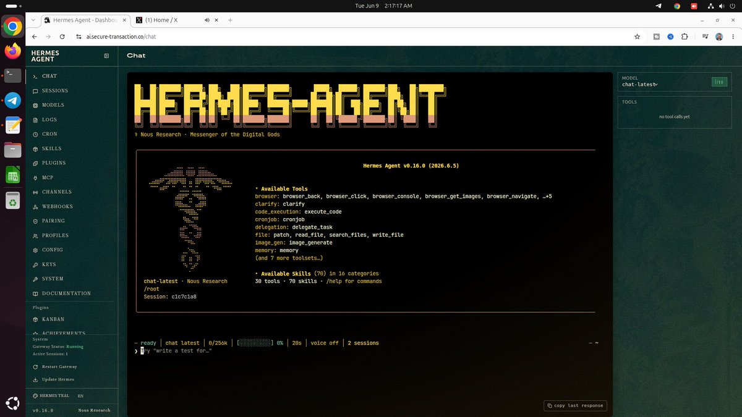Click the /help for commands text
The image size is (742, 417).
click(x=354, y=281)
